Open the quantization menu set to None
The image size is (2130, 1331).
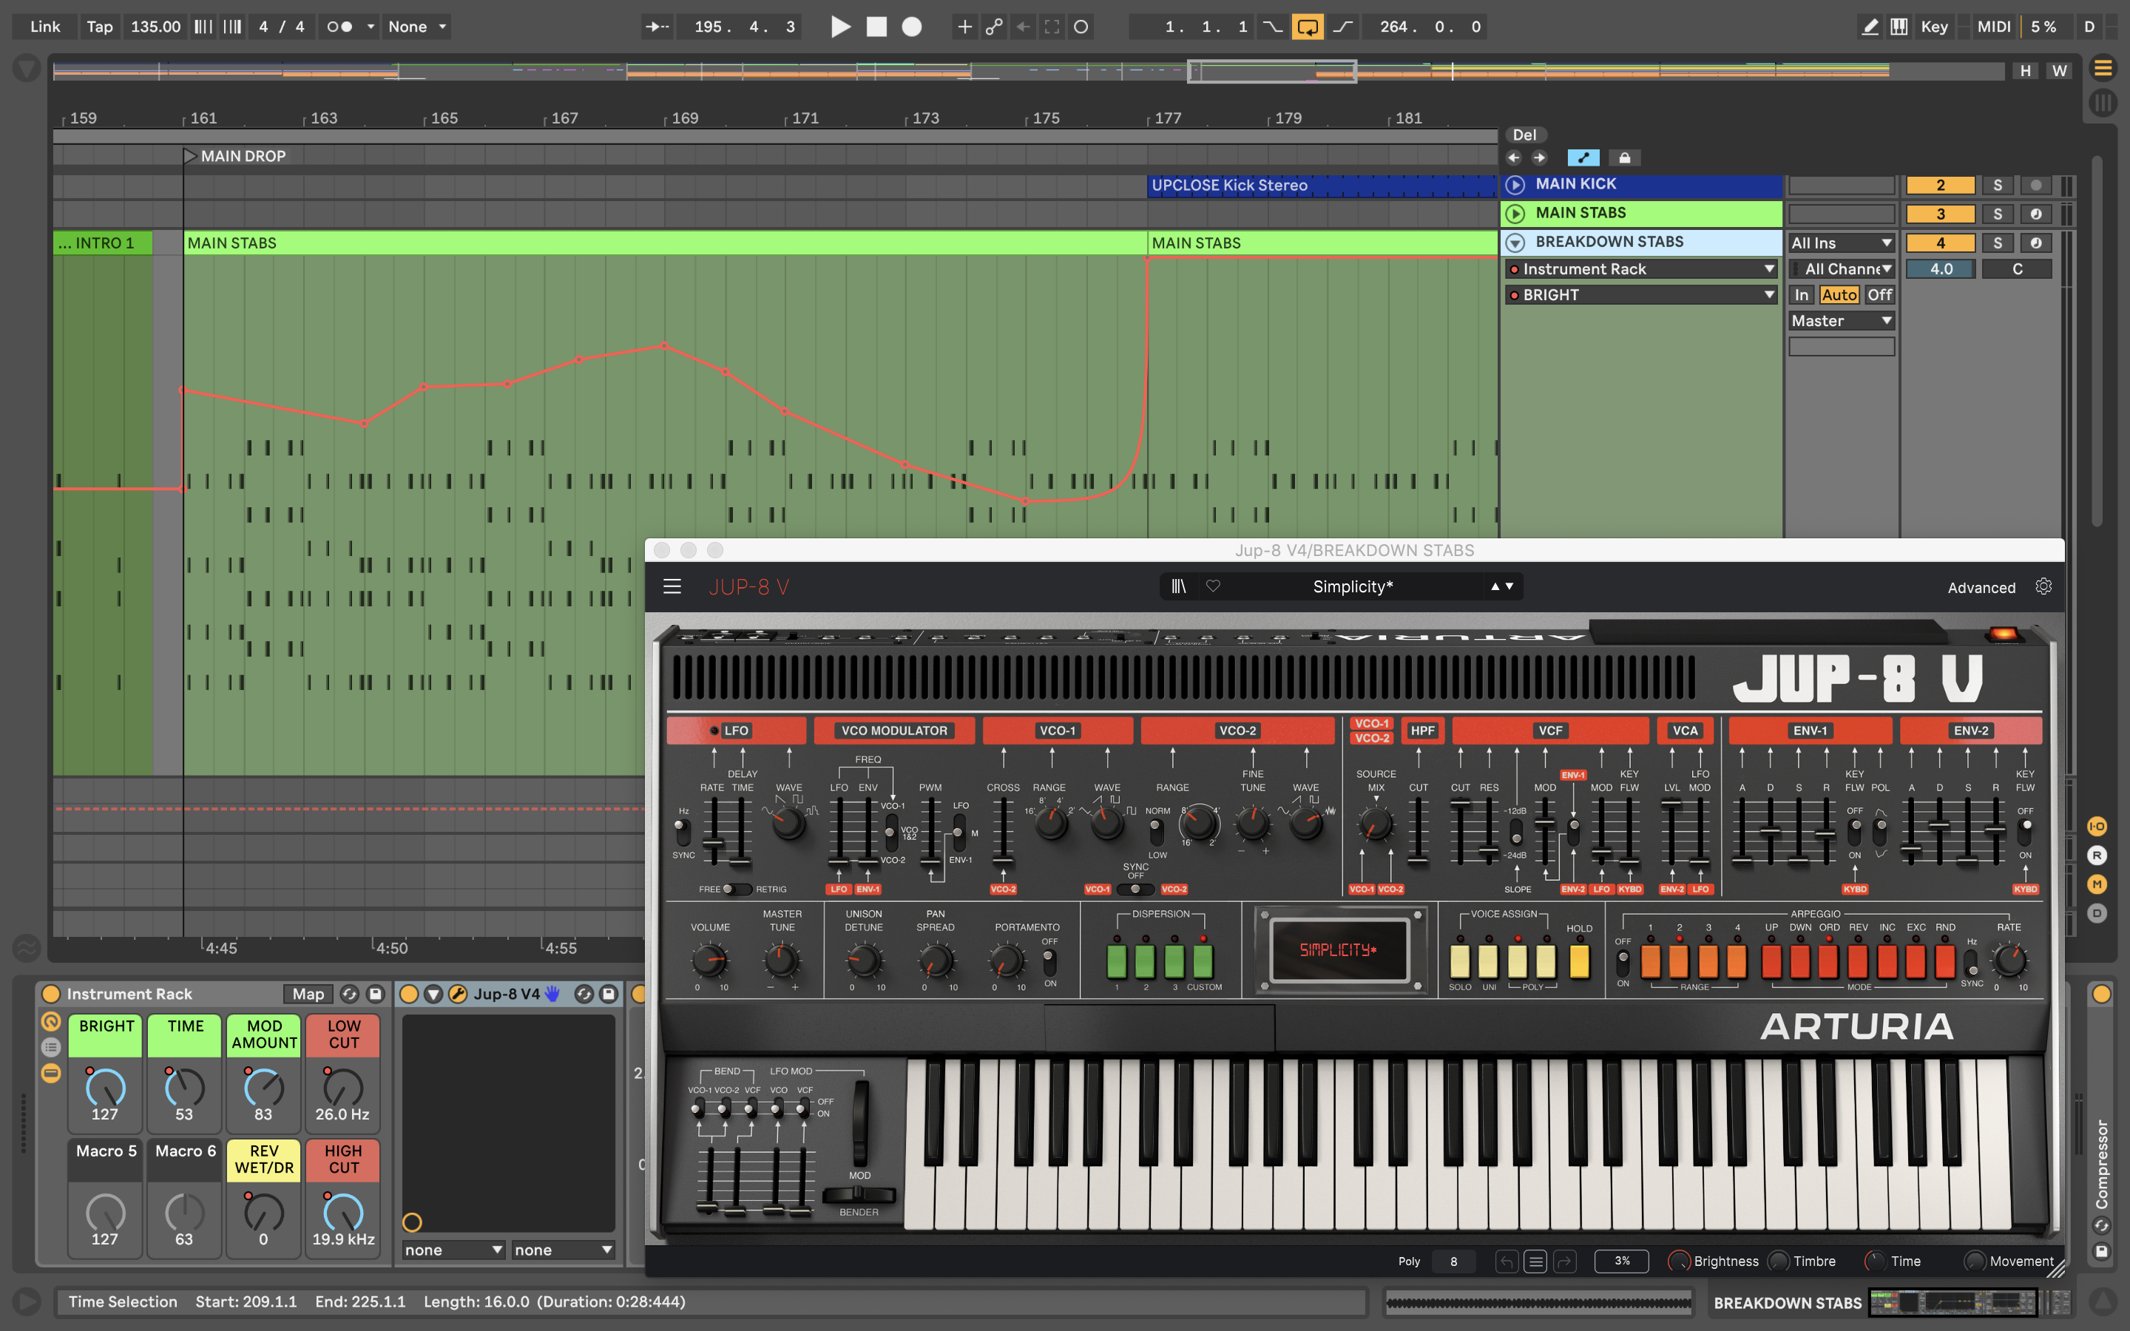point(417,27)
